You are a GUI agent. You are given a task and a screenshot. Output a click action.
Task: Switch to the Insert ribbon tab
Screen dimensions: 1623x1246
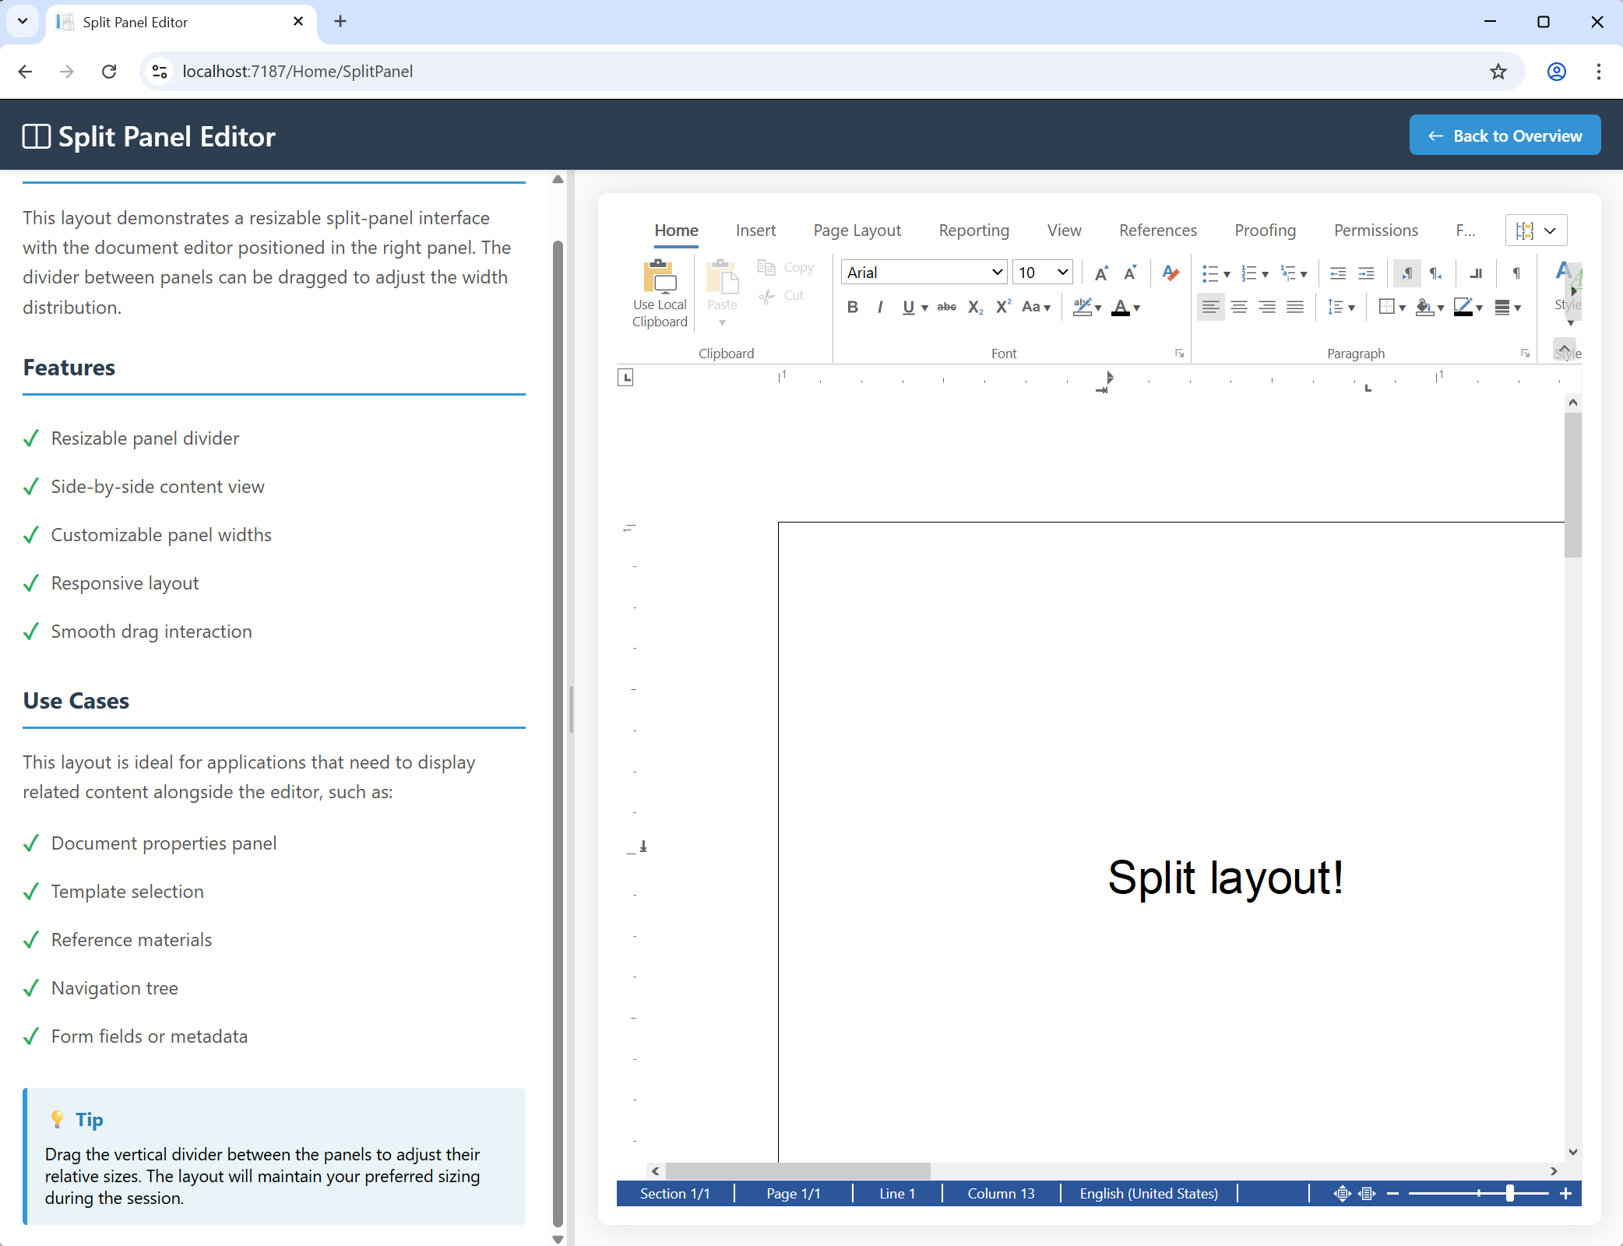pyautogui.click(x=755, y=230)
